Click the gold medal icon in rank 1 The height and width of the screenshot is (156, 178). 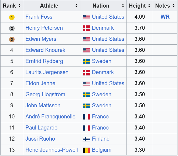coord(12,17)
